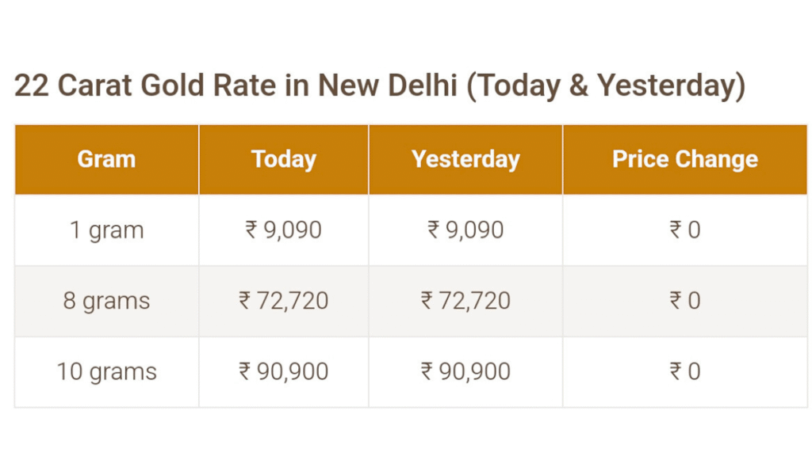
Task: Click the 22 Carat Gold Rate heading
Action: tap(380, 85)
